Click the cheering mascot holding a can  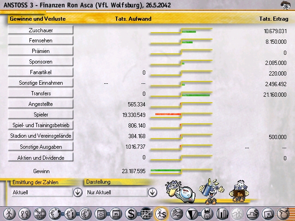click(212, 192)
